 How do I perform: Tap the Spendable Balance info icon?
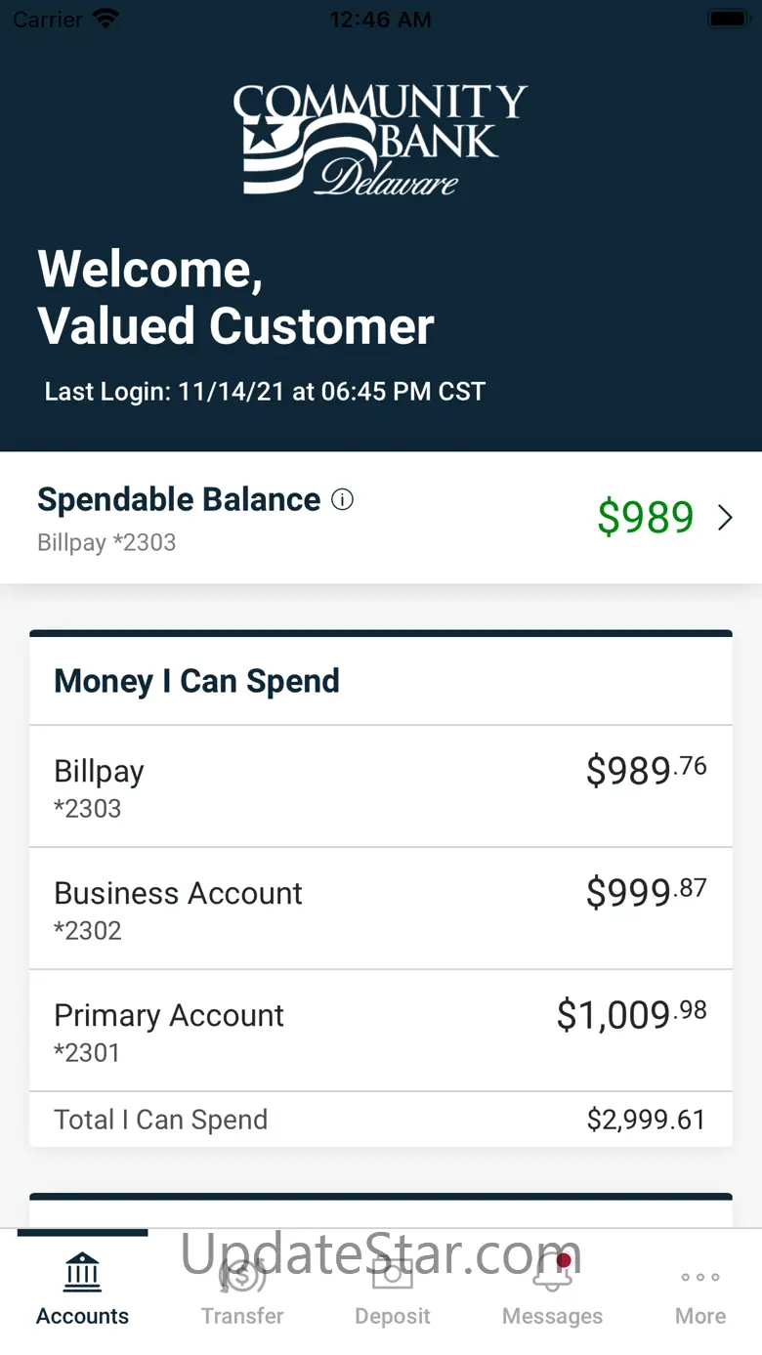pos(342,500)
